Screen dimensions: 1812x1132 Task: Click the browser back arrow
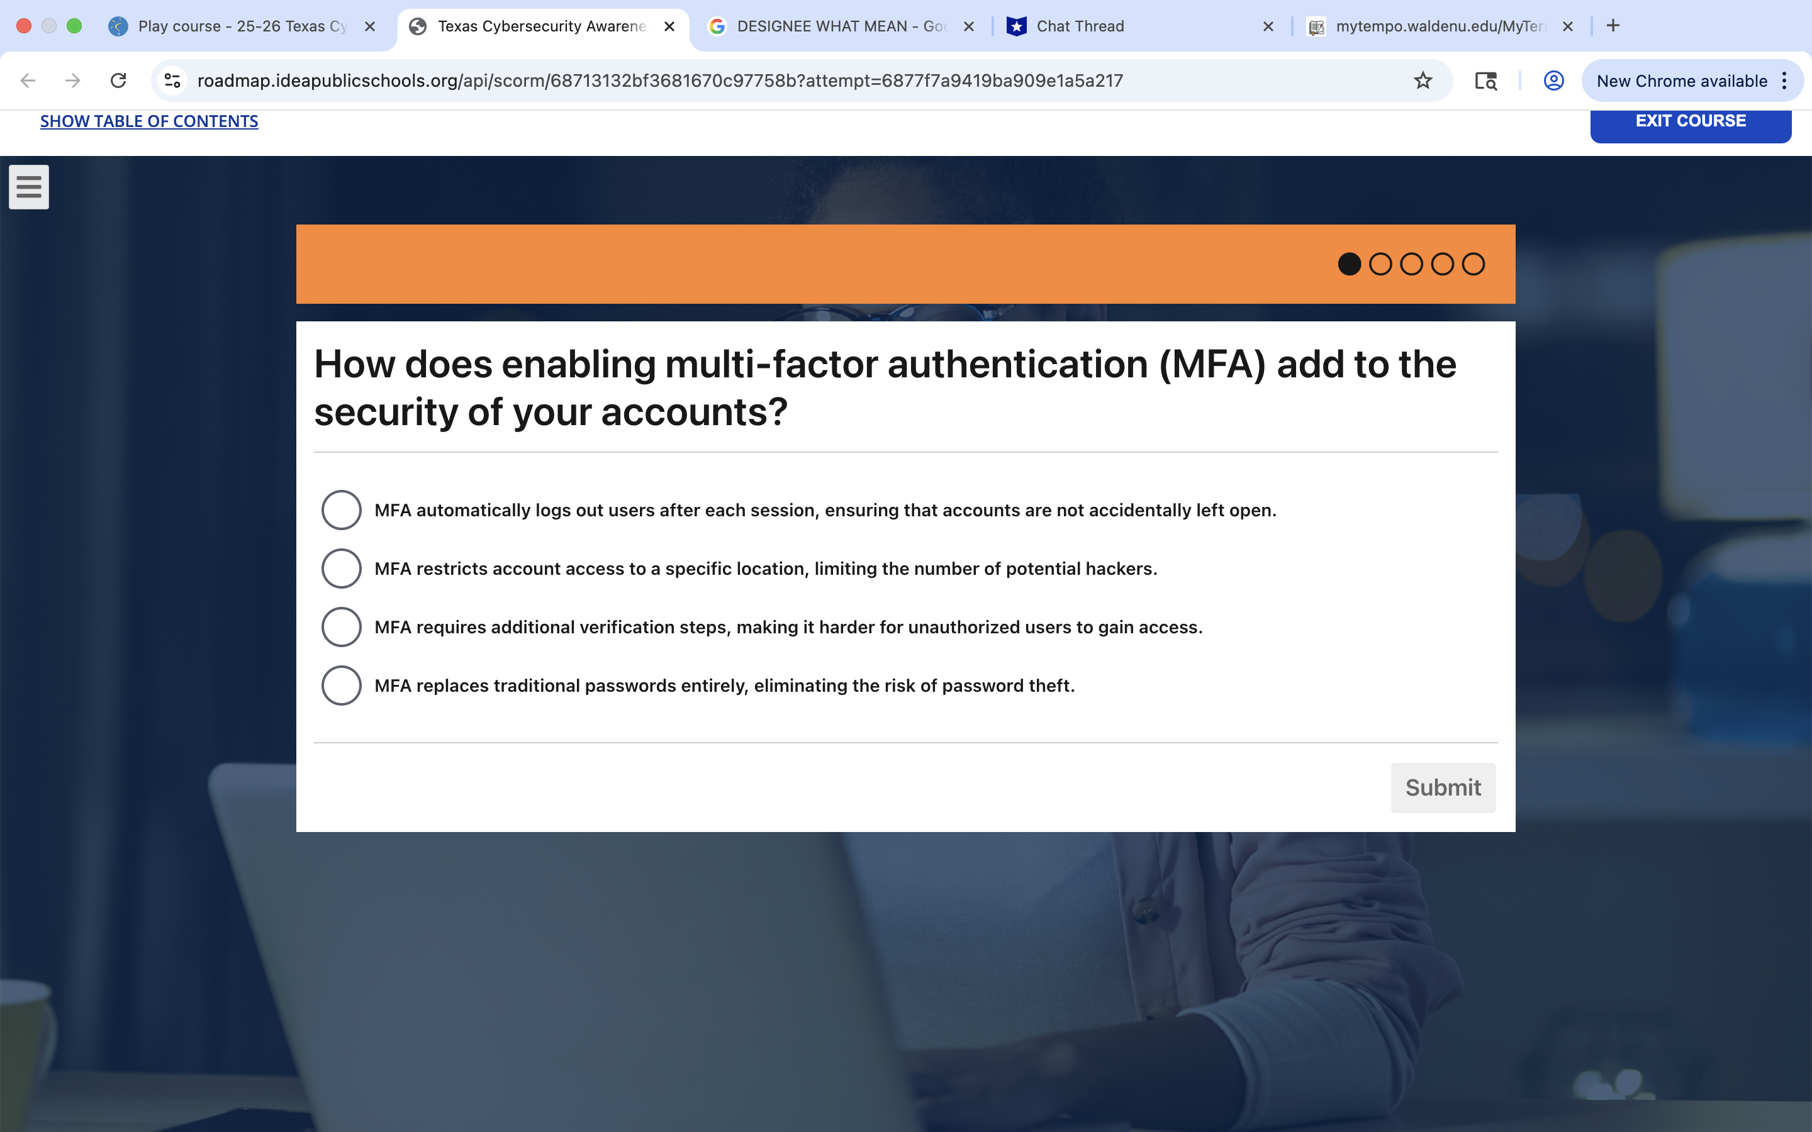click(28, 81)
